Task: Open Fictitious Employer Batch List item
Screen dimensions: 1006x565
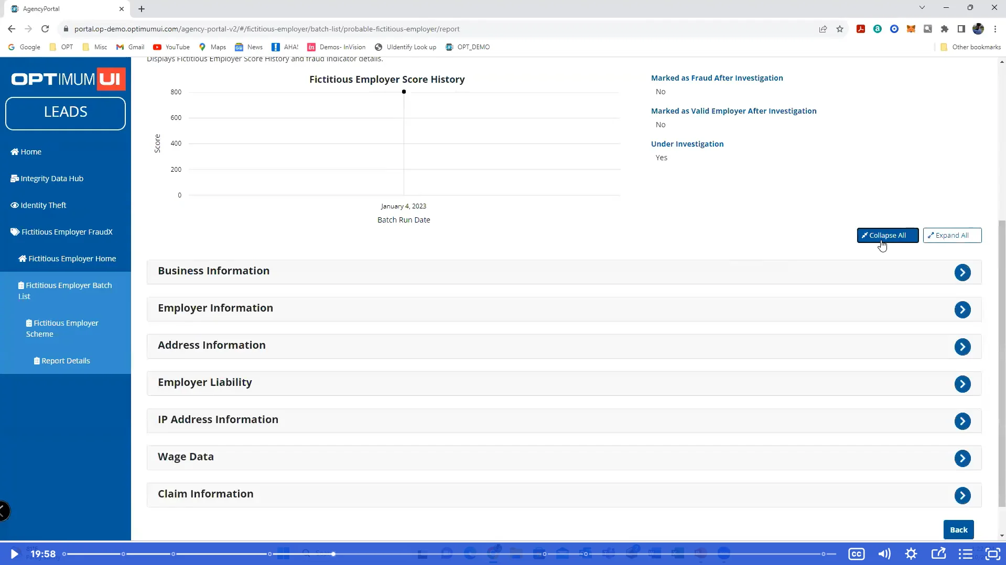Action: [x=66, y=291]
